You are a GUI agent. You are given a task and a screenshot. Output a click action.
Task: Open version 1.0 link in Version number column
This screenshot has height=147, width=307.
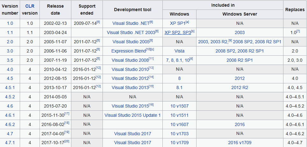click(x=10, y=23)
